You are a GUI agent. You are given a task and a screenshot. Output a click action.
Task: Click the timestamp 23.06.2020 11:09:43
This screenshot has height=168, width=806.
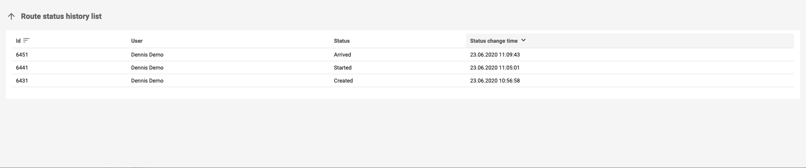(495, 55)
